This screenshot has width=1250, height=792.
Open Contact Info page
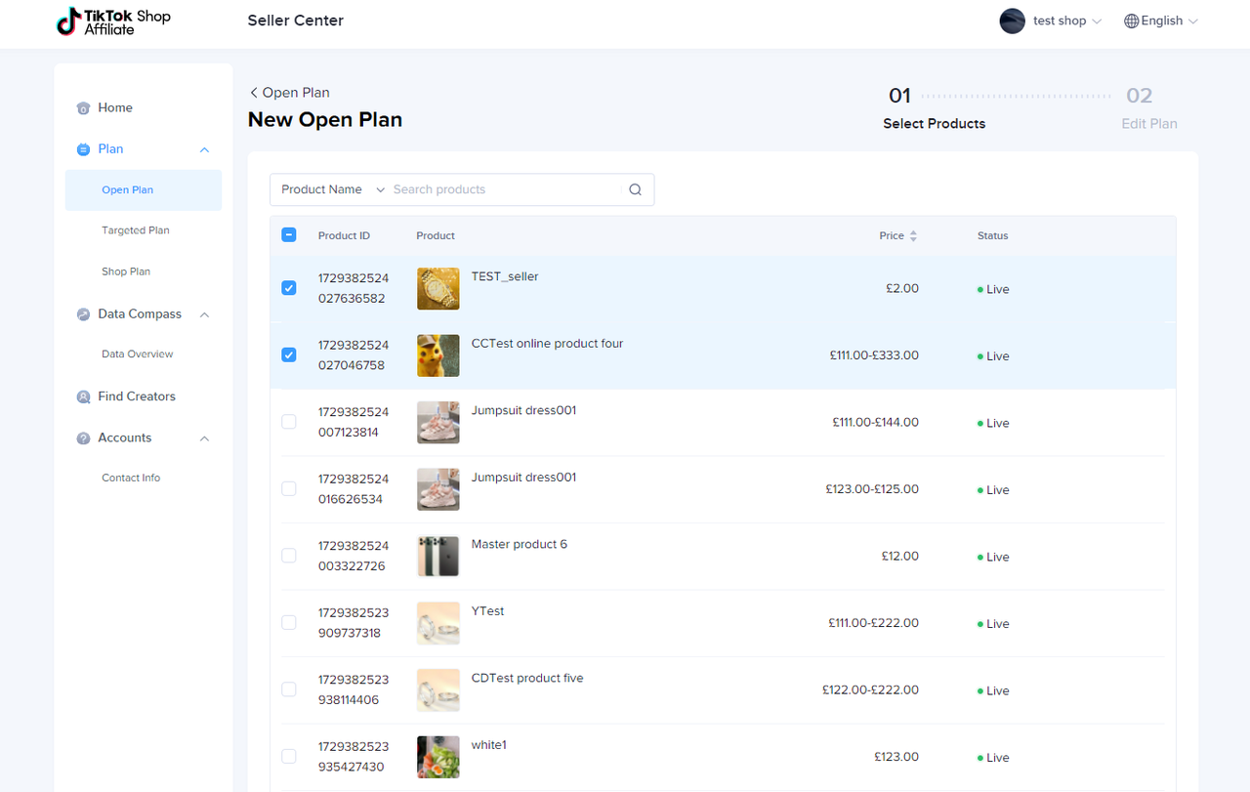[x=131, y=478]
